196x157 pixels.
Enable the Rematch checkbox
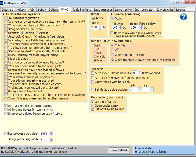point(6,33)
